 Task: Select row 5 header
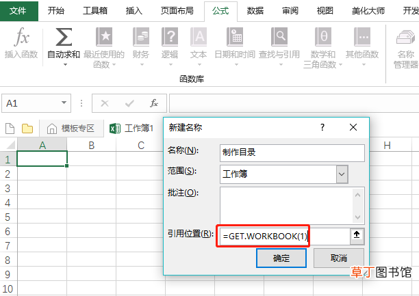(x=8, y=217)
